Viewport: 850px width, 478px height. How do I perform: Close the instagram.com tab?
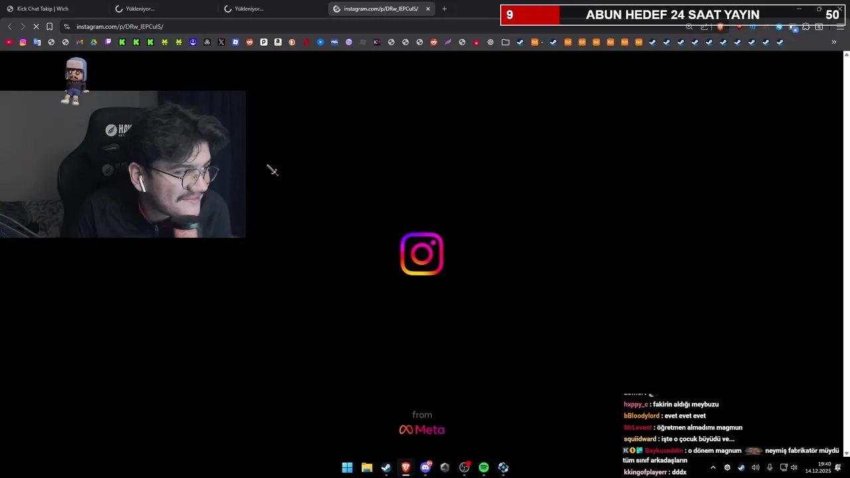(x=428, y=9)
